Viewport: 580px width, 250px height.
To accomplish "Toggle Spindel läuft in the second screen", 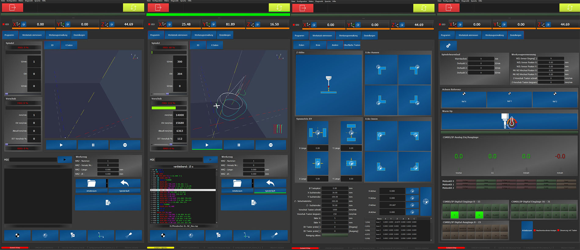I will click(270, 191).
